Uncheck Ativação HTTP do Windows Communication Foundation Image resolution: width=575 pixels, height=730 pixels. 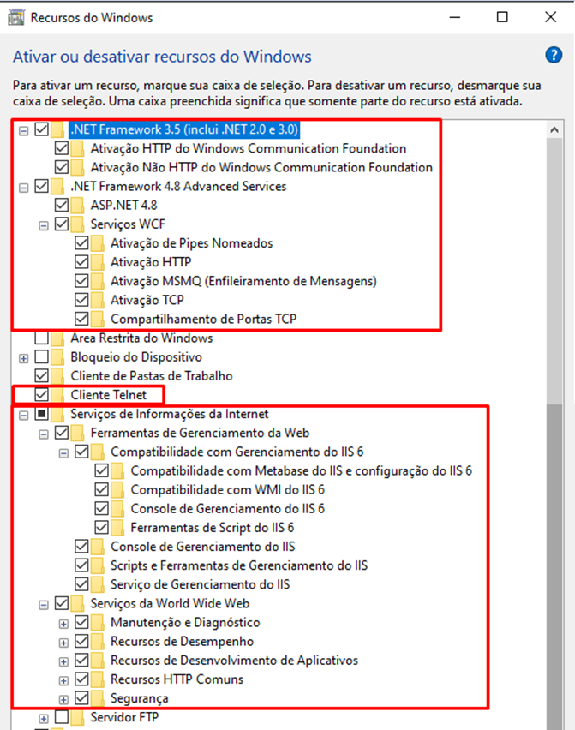(62, 148)
